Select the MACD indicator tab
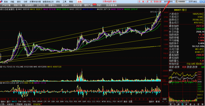Screen dimensions: 205x106 [14, 102]
